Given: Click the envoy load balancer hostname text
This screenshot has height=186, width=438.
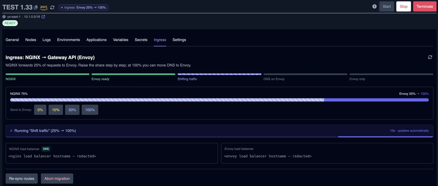Looking at the screenshot, I should point(268,156).
